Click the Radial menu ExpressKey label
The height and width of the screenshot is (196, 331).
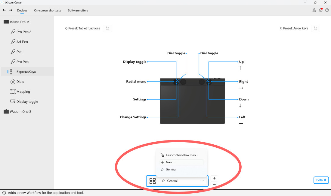pyautogui.click(x=136, y=81)
